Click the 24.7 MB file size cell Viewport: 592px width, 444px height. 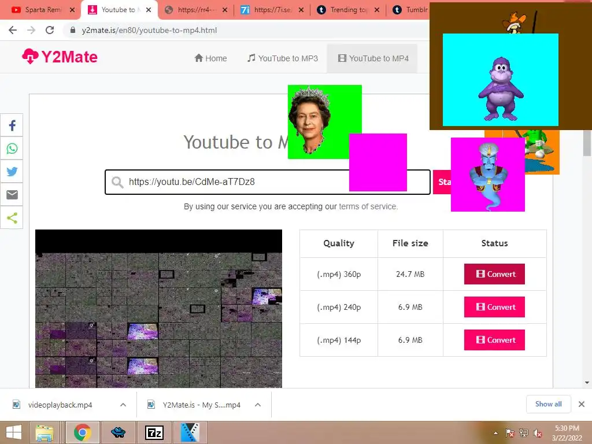(410, 274)
